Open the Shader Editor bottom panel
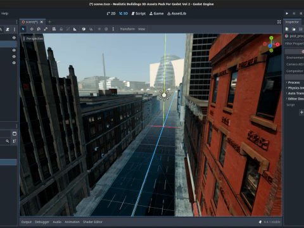The height and width of the screenshot is (228, 304). 92,222
